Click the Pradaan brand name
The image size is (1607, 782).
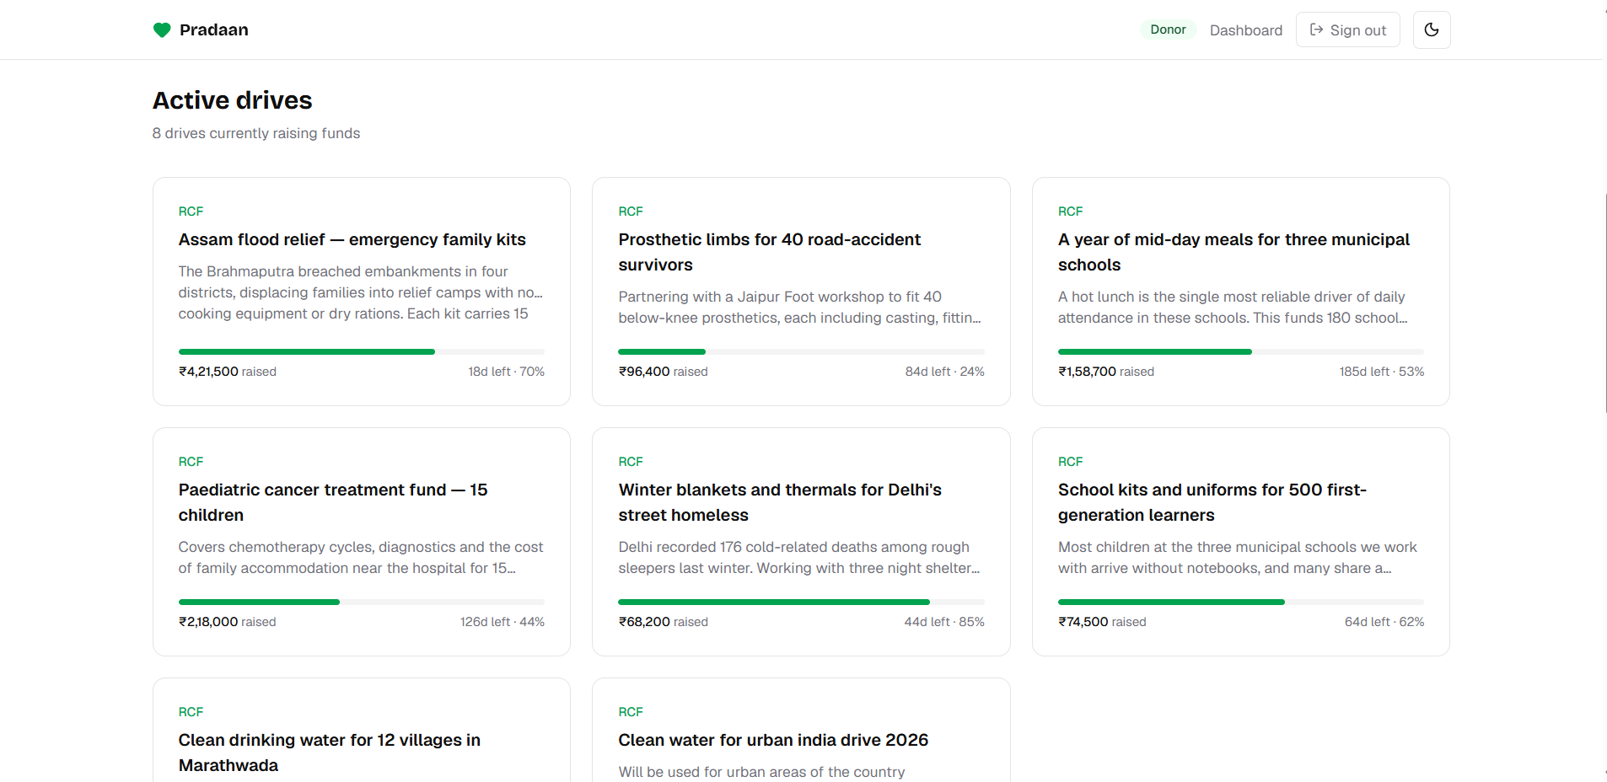(214, 30)
